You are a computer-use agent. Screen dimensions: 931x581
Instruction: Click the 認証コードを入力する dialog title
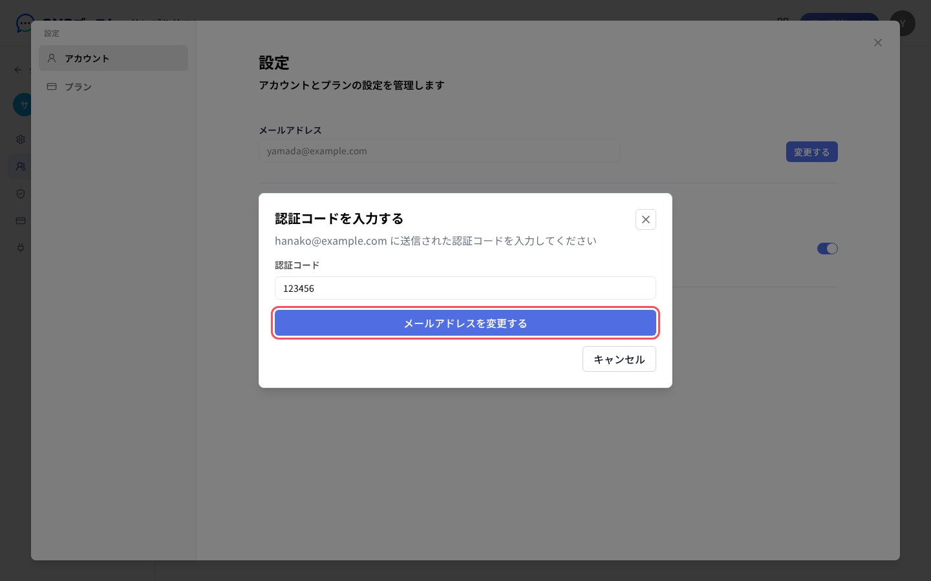[339, 219]
